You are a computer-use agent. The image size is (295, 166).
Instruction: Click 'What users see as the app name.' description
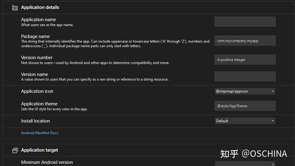pos(47,25)
